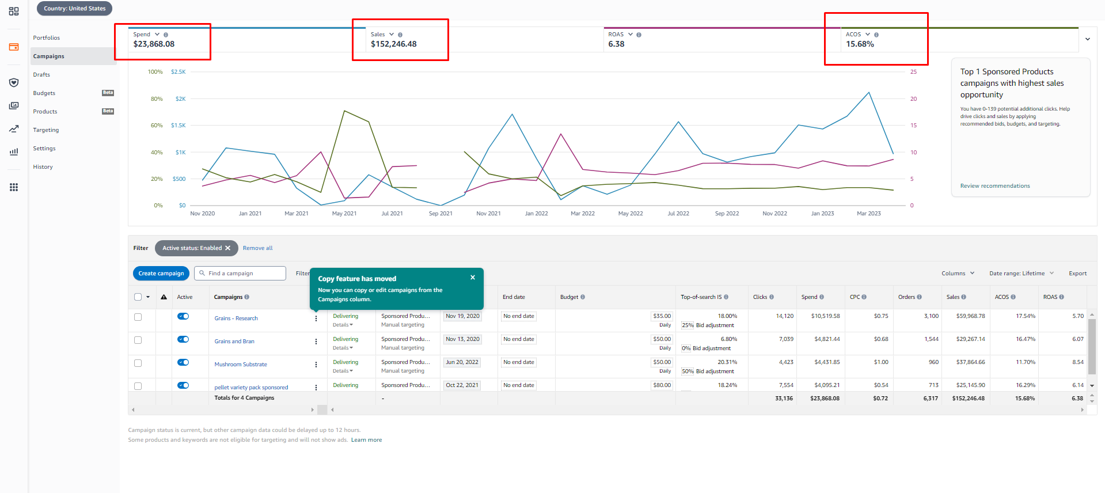Screen dimensions: 1105x493
Task: Open the Columns dropdown
Action: [x=958, y=274]
